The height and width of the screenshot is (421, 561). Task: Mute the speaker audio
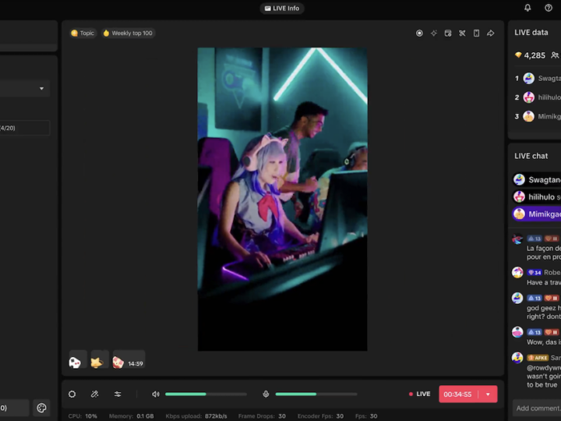(156, 394)
